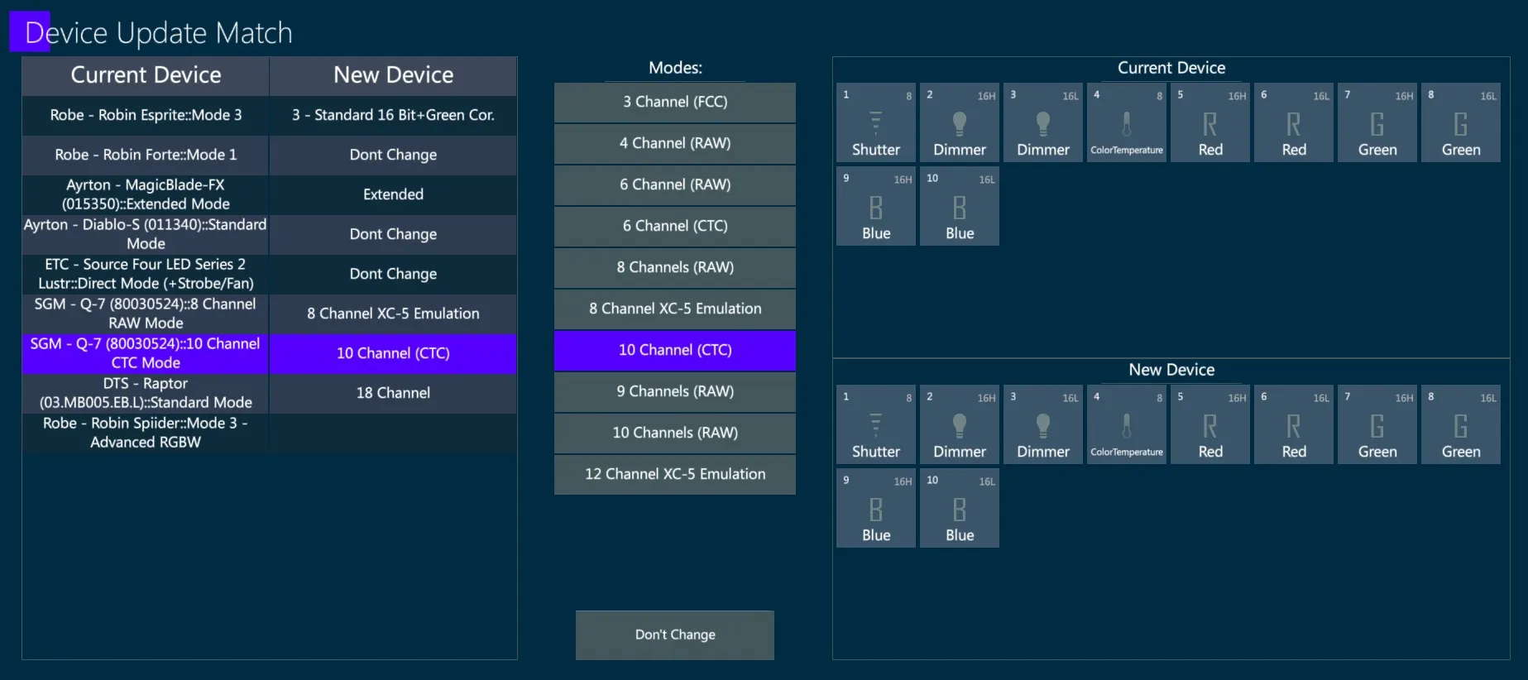Choose the 3 Channel (FCC) mode
The width and height of the screenshot is (1528, 680).
(x=675, y=102)
